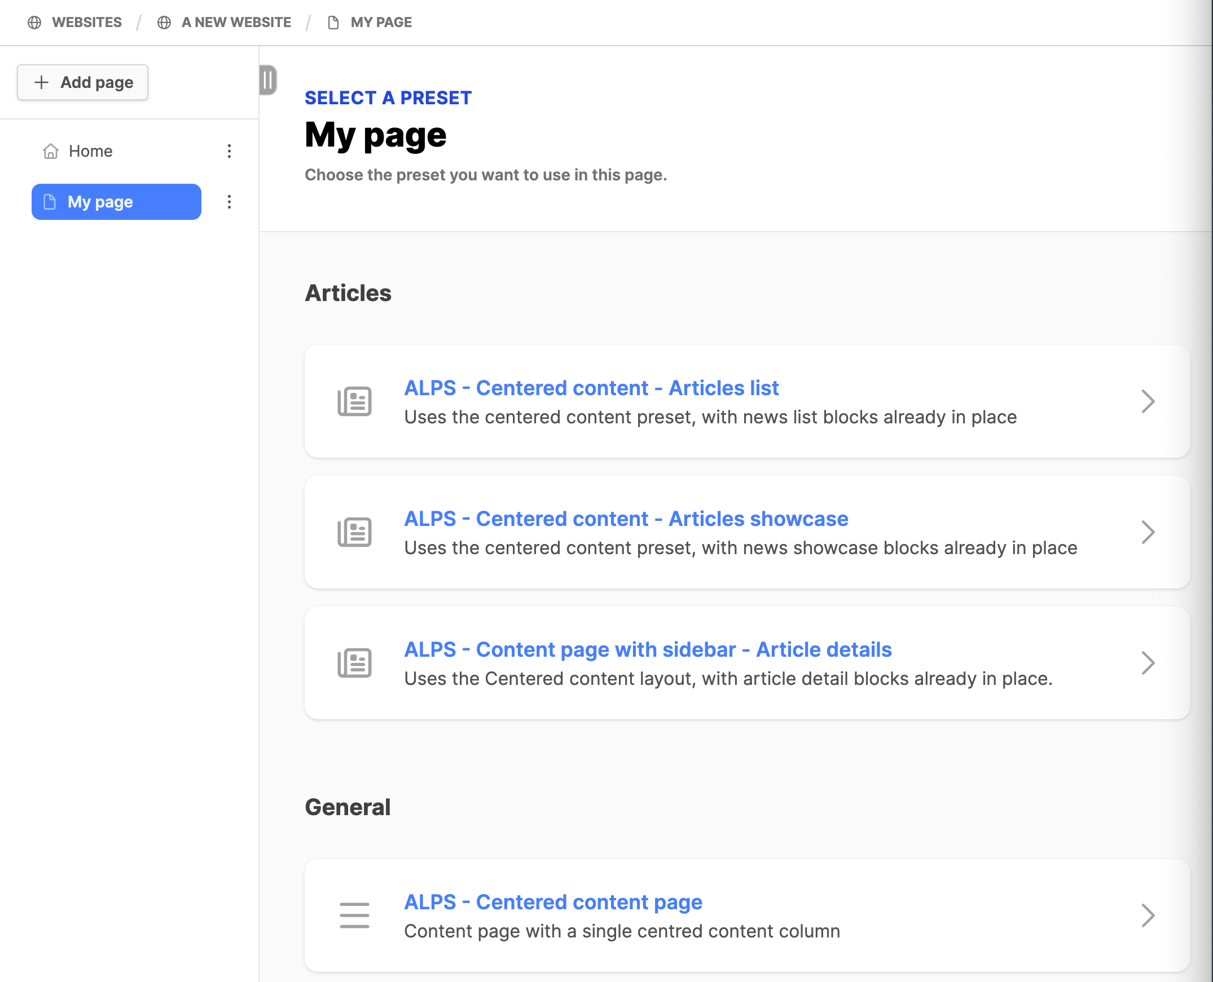
Task: Click newspaper icon of Article details preset
Action: [x=354, y=663]
